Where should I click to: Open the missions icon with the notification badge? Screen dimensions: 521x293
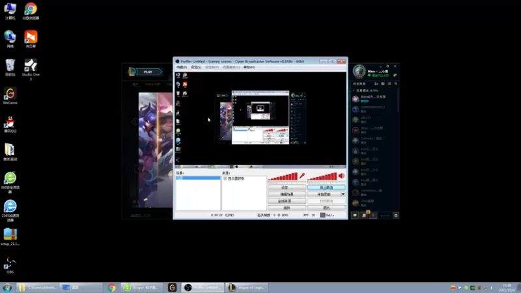(x=364, y=215)
